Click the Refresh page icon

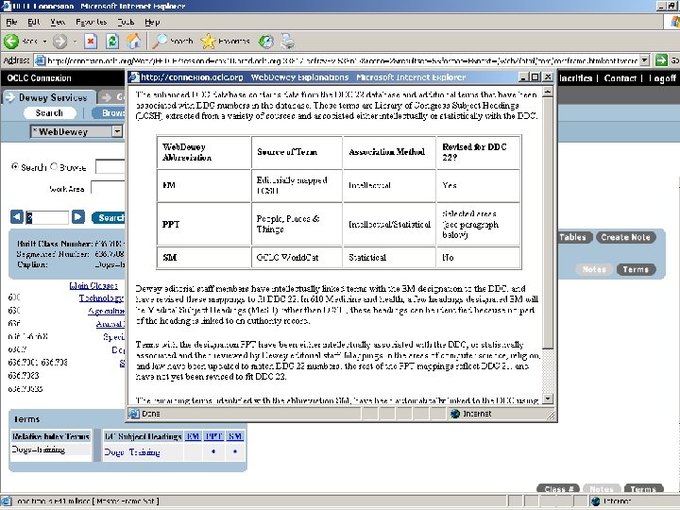coord(112,42)
